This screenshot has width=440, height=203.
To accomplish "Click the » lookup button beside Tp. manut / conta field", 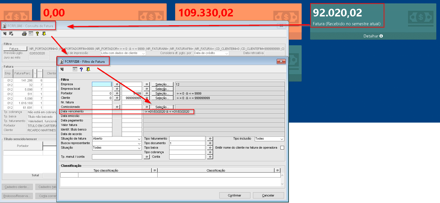I will coord(147,157).
